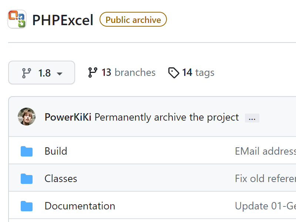296x222 pixels.
Task: Click the Build folder icon
Action: coord(27,151)
